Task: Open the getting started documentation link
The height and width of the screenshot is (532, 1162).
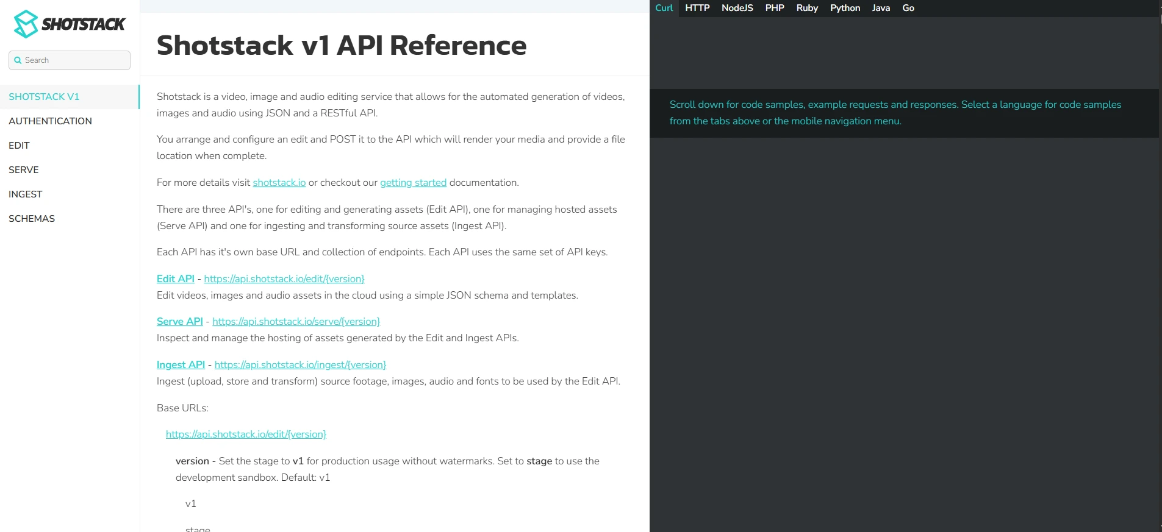Action: tap(413, 183)
